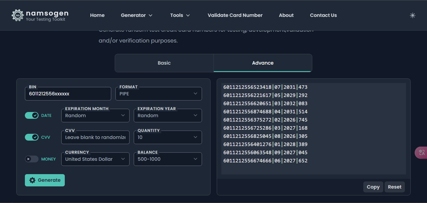Image resolution: width=427 pixels, height=203 pixels.
Task: Expand the Tools menu
Action: point(180,15)
